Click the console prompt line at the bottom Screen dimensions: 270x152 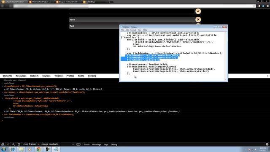135,121
